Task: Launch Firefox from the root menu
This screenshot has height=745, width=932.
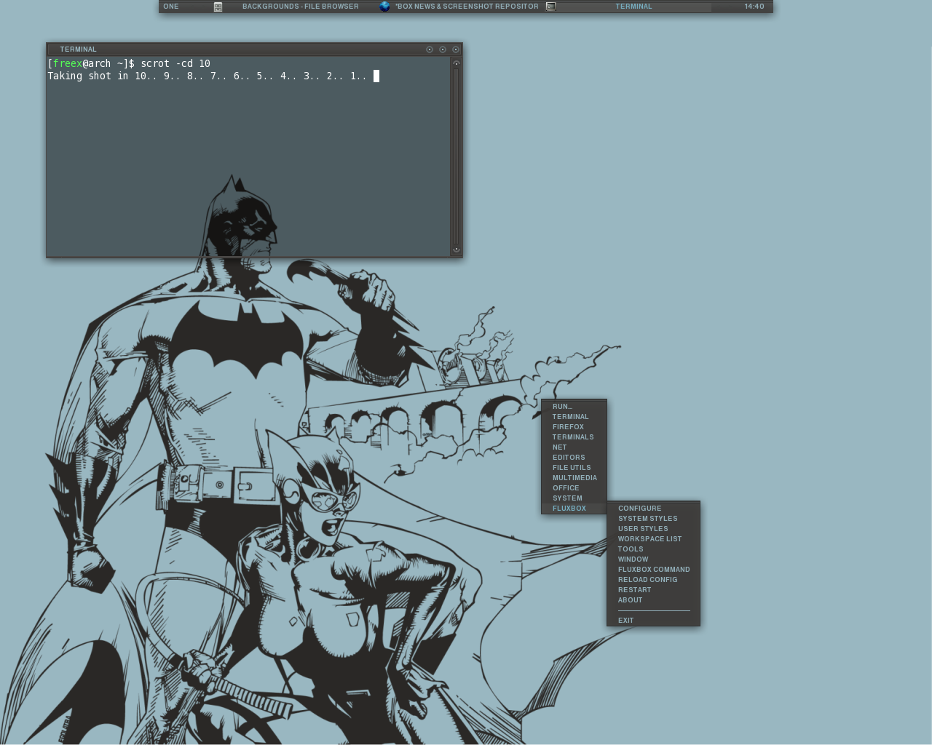Action: (x=574, y=427)
